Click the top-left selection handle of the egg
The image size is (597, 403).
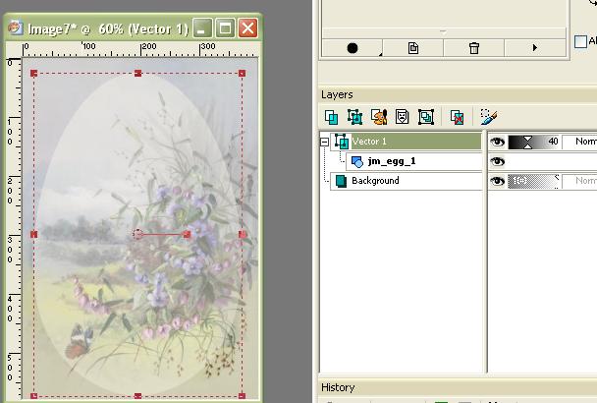[x=34, y=73]
